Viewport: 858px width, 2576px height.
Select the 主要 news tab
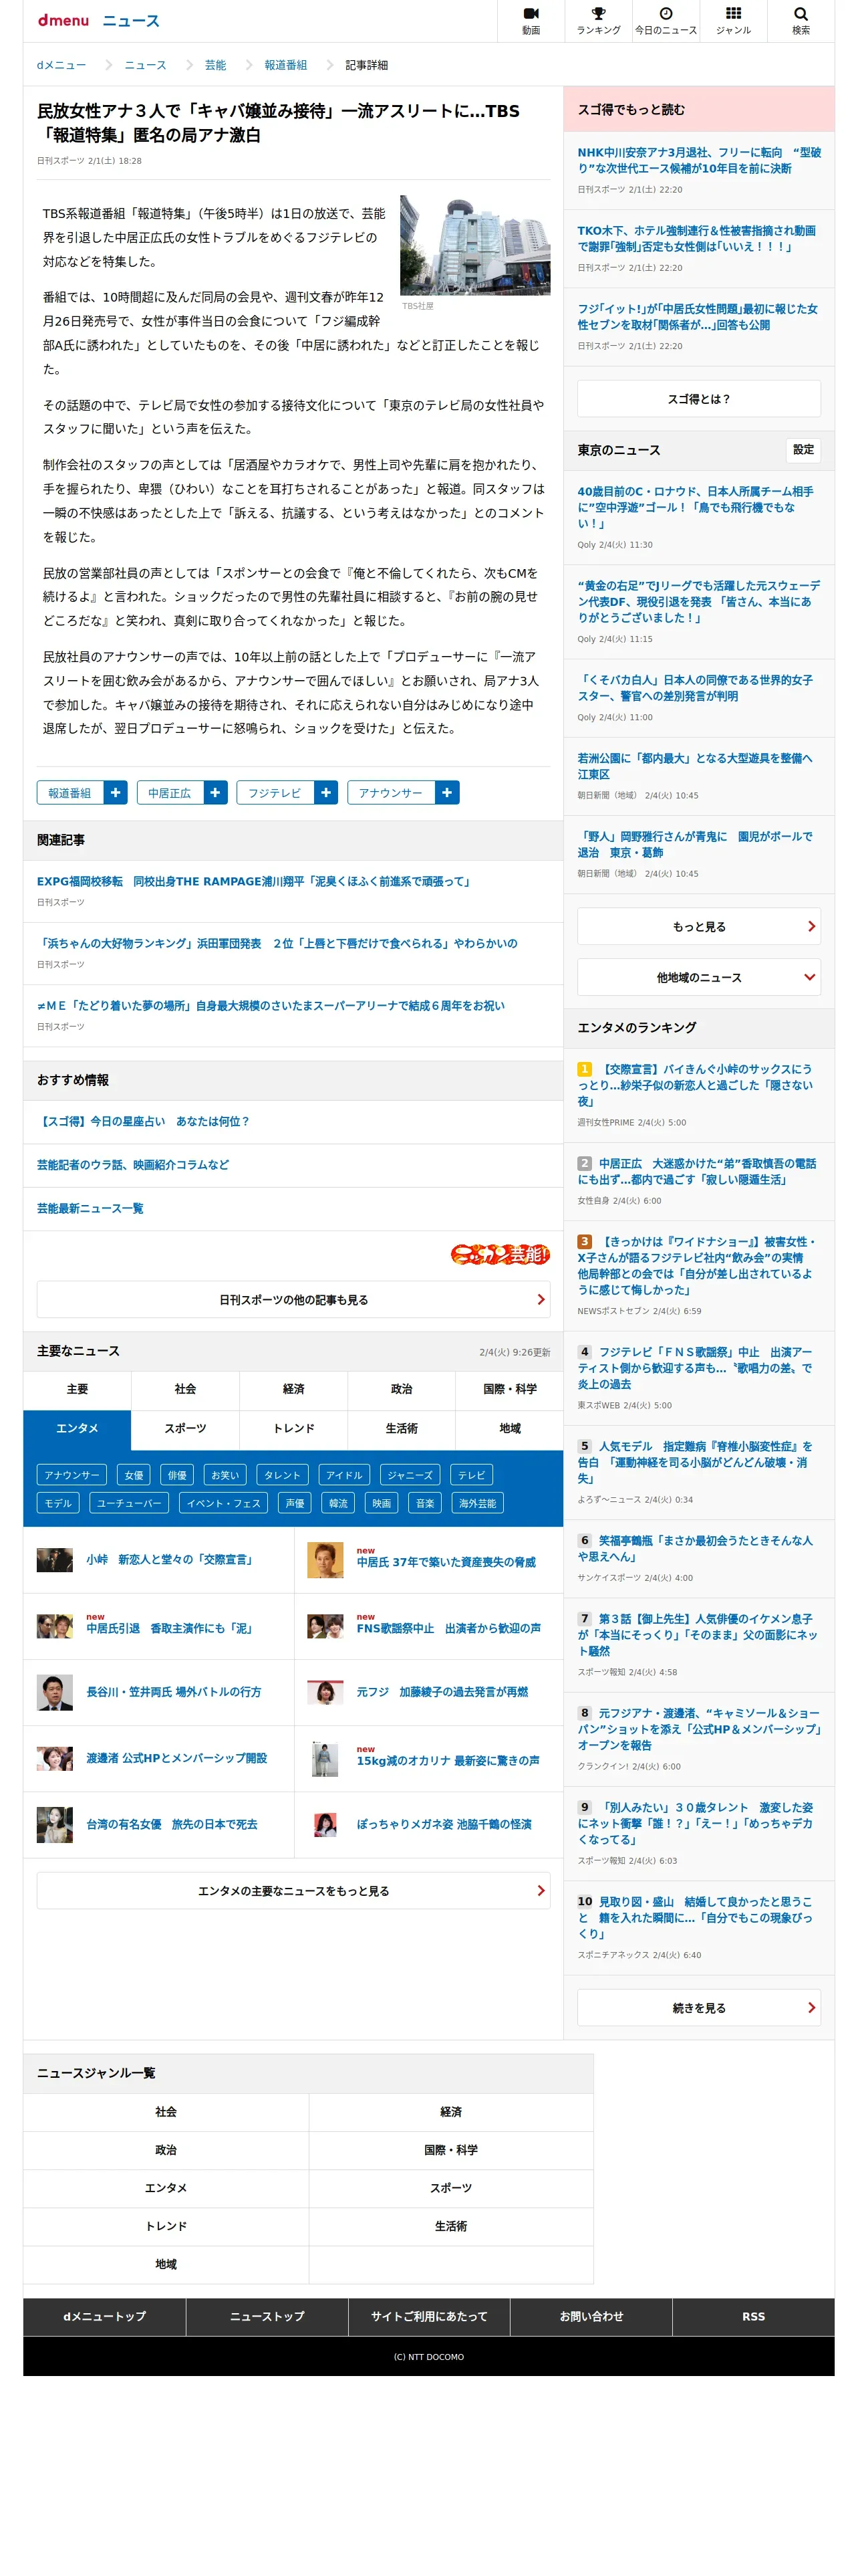click(x=77, y=1389)
